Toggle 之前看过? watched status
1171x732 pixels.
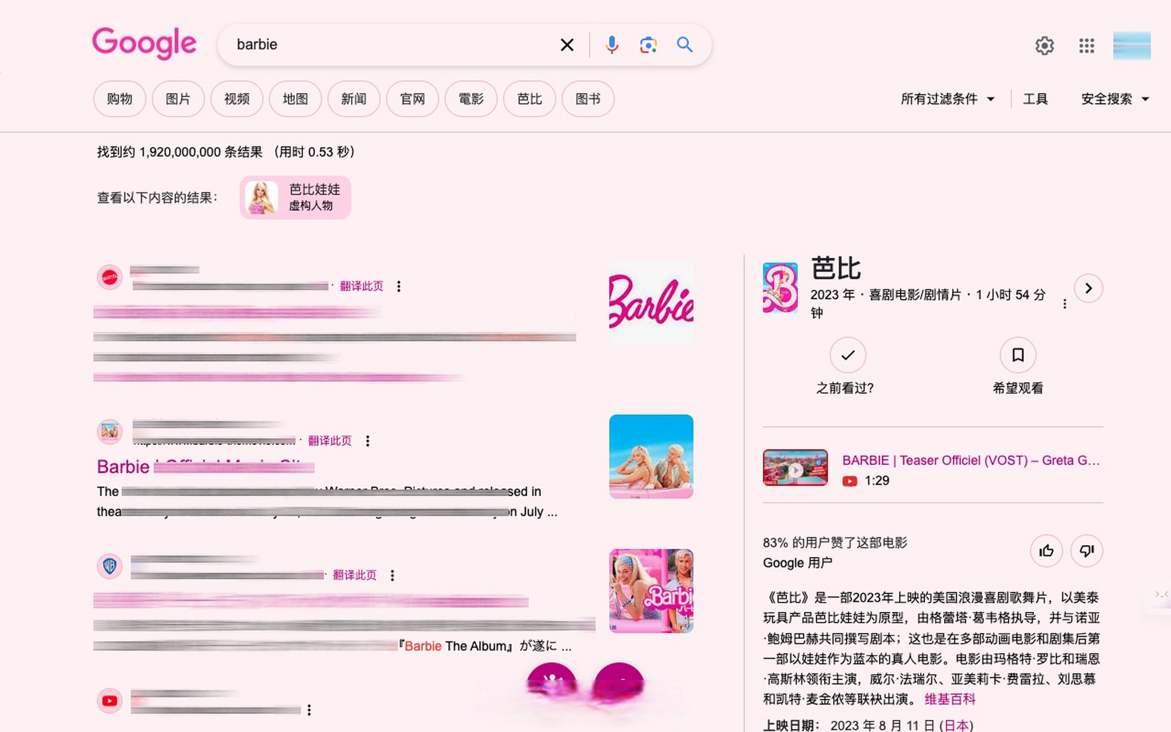point(847,356)
